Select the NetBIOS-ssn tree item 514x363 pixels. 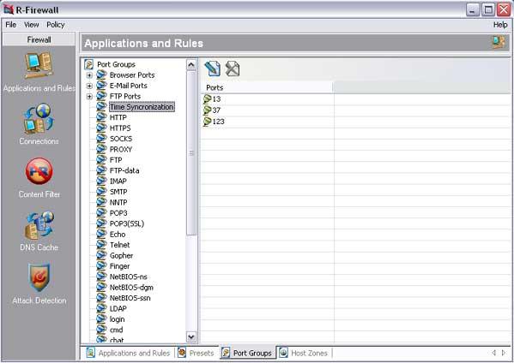(x=130, y=298)
